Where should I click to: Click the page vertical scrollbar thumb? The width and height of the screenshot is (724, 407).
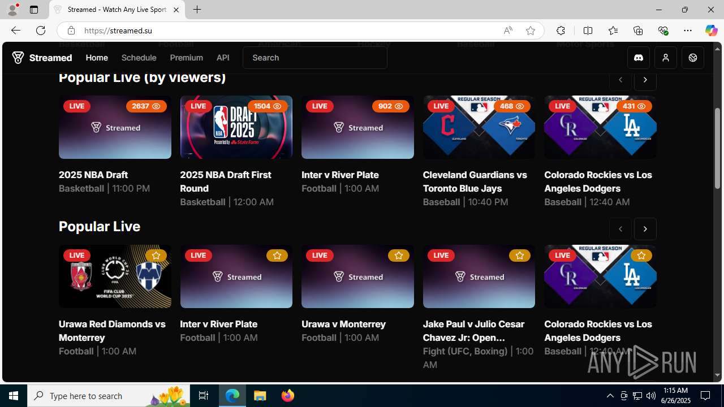point(718,148)
